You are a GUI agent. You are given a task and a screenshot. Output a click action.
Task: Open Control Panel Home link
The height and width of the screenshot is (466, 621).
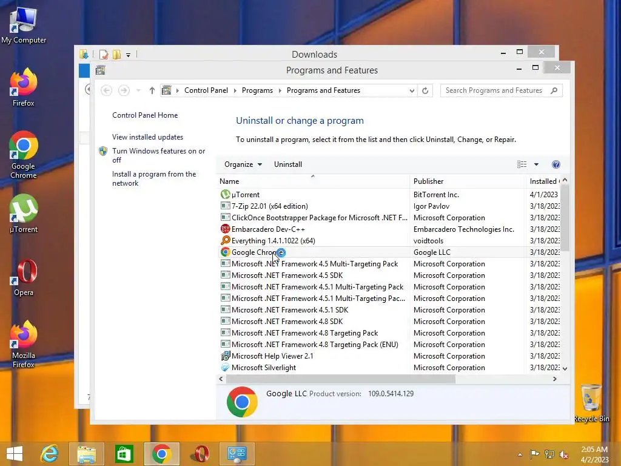coord(145,115)
